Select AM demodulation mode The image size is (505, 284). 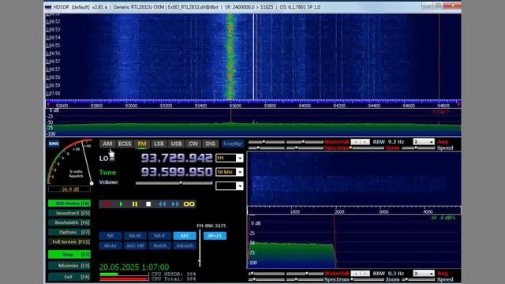(x=107, y=144)
